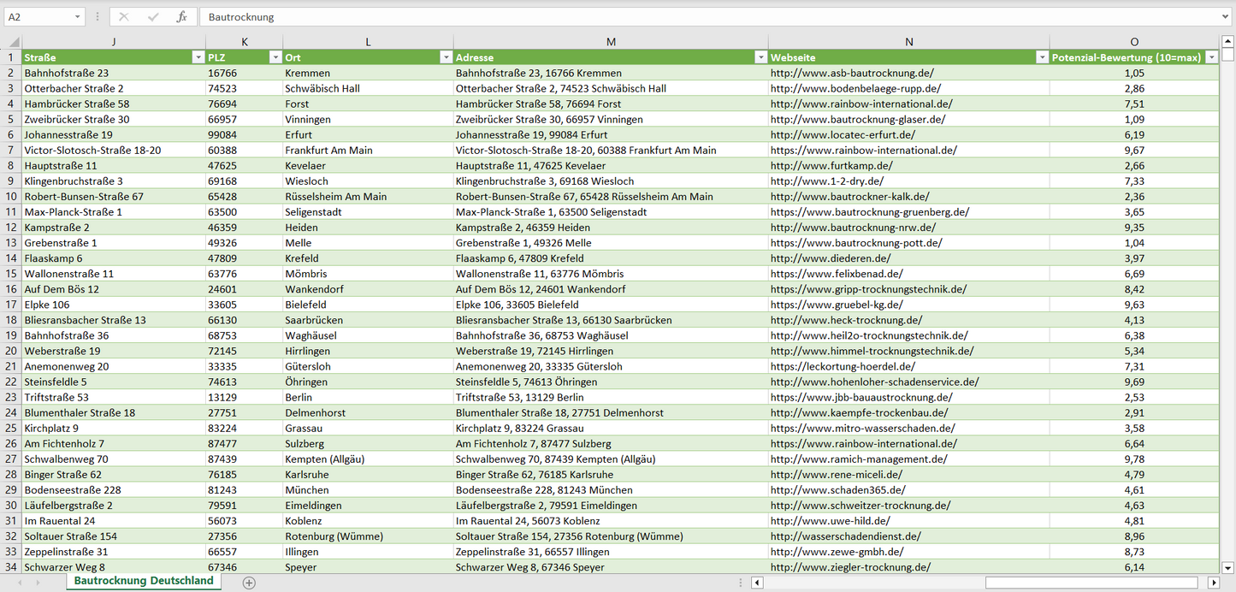Open the Ort column filter dropdown
The width and height of the screenshot is (1236, 592).
[x=446, y=57]
